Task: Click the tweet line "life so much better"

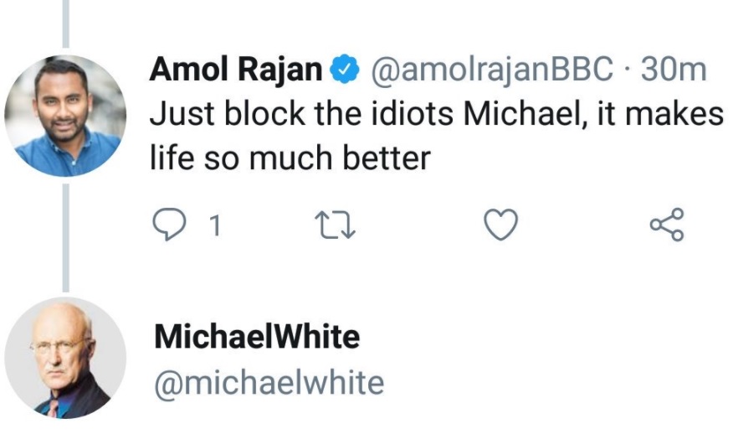Action: tap(290, 158)
